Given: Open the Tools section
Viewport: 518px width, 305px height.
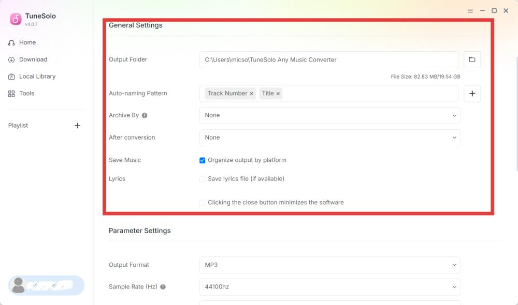Looking at the screenshot, I should 21,94.
